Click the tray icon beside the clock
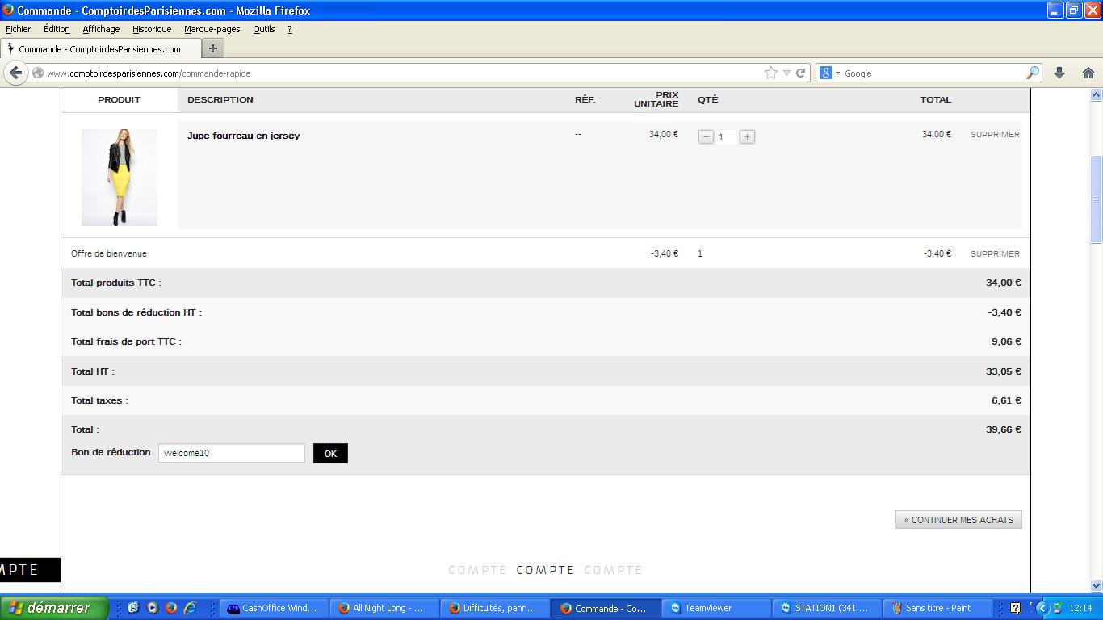The height and width of the screenshot is (620, 1103). click(1057, 608)
